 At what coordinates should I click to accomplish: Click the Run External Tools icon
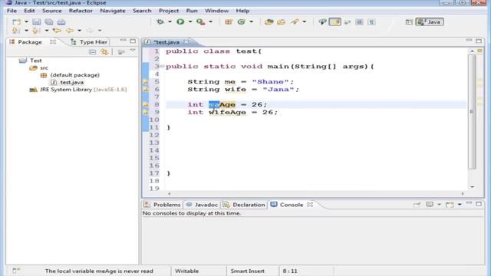coord(201,22)
